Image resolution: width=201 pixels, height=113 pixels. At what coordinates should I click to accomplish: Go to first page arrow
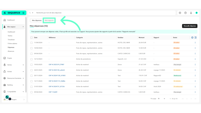(183, 99)
